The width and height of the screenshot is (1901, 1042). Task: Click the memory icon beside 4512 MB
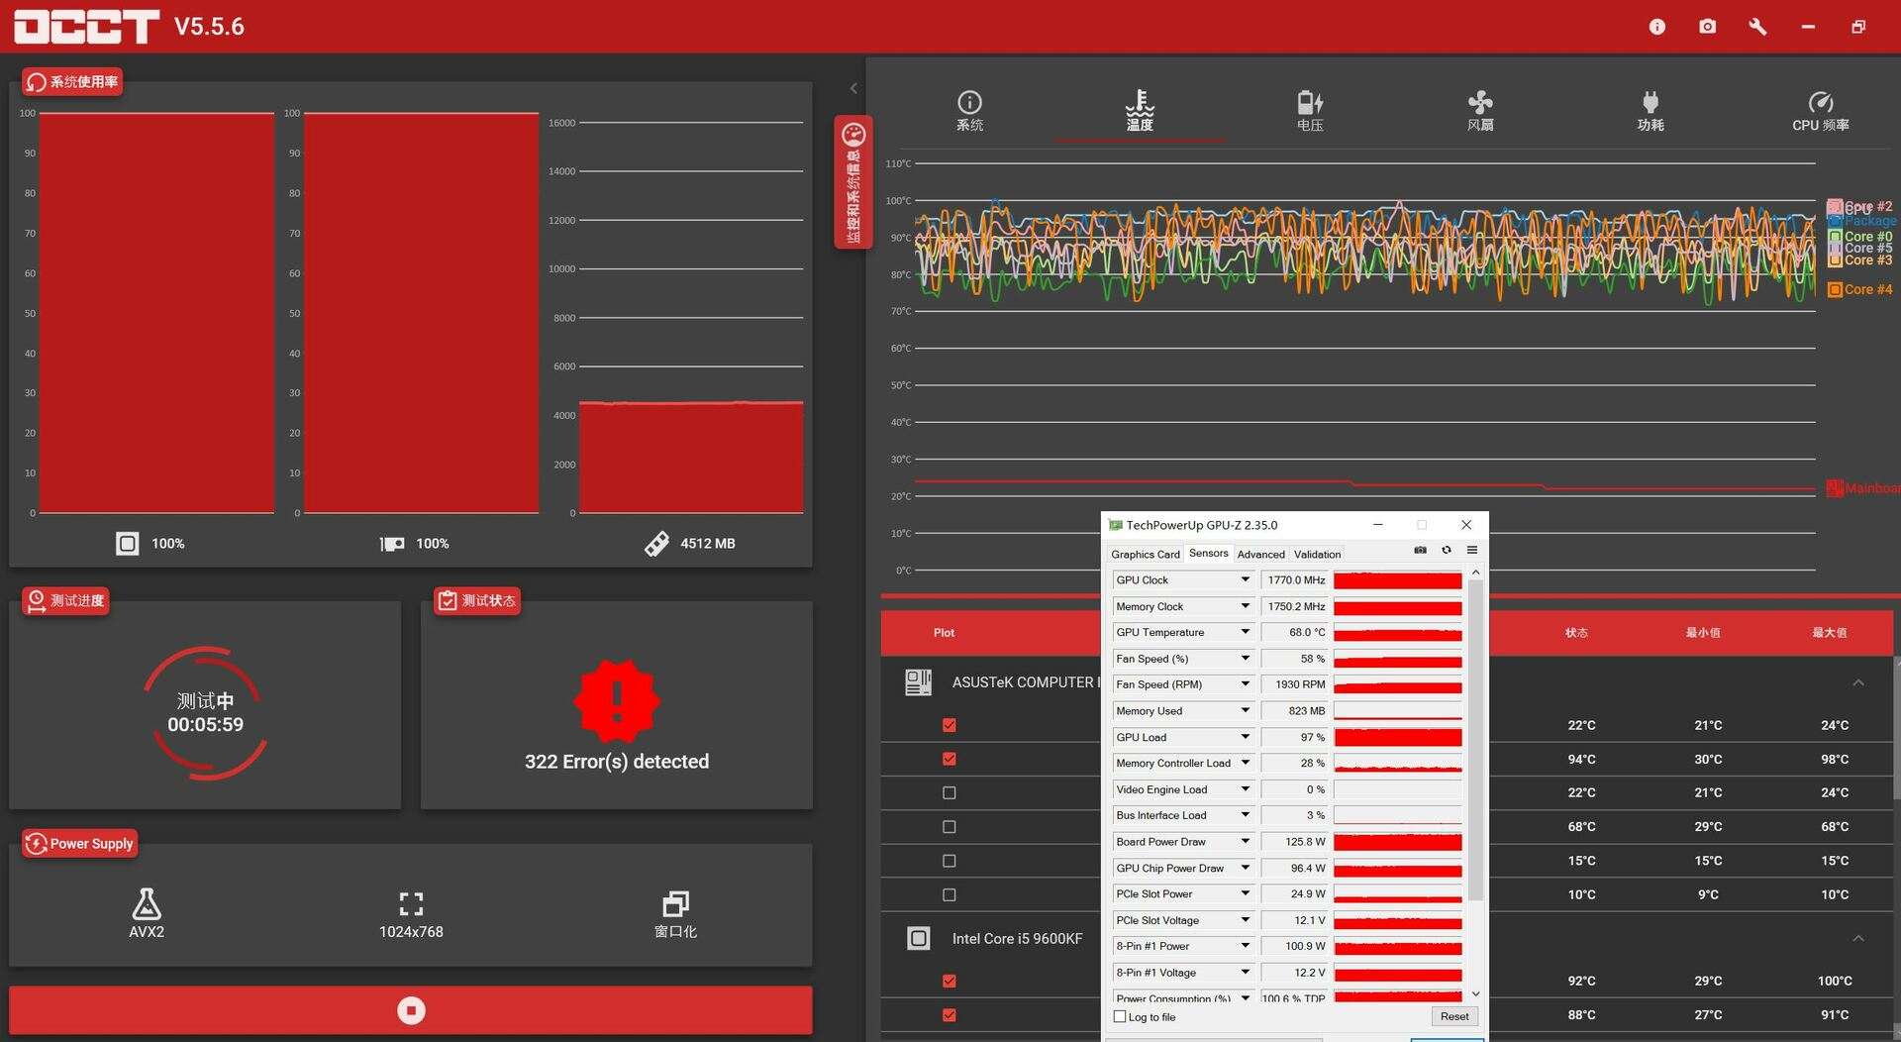(x=656, y=544)
